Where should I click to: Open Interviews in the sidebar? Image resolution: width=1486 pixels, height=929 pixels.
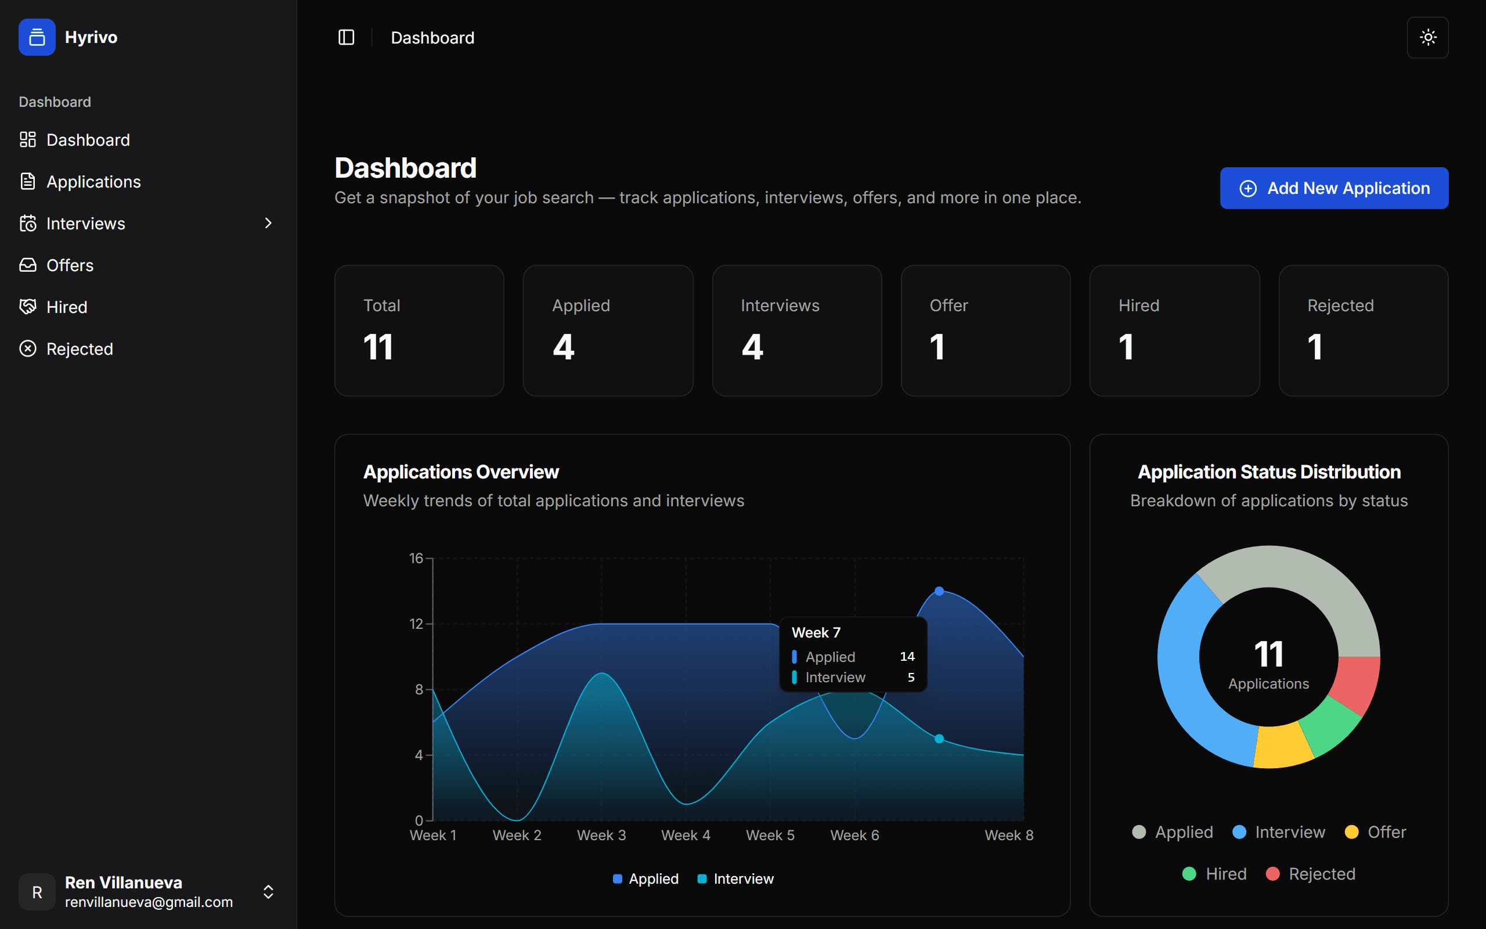[147, 224]
